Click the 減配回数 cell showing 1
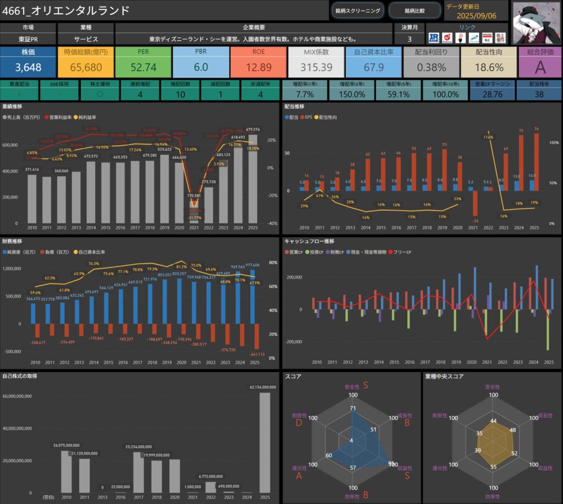 click(220, 90)
